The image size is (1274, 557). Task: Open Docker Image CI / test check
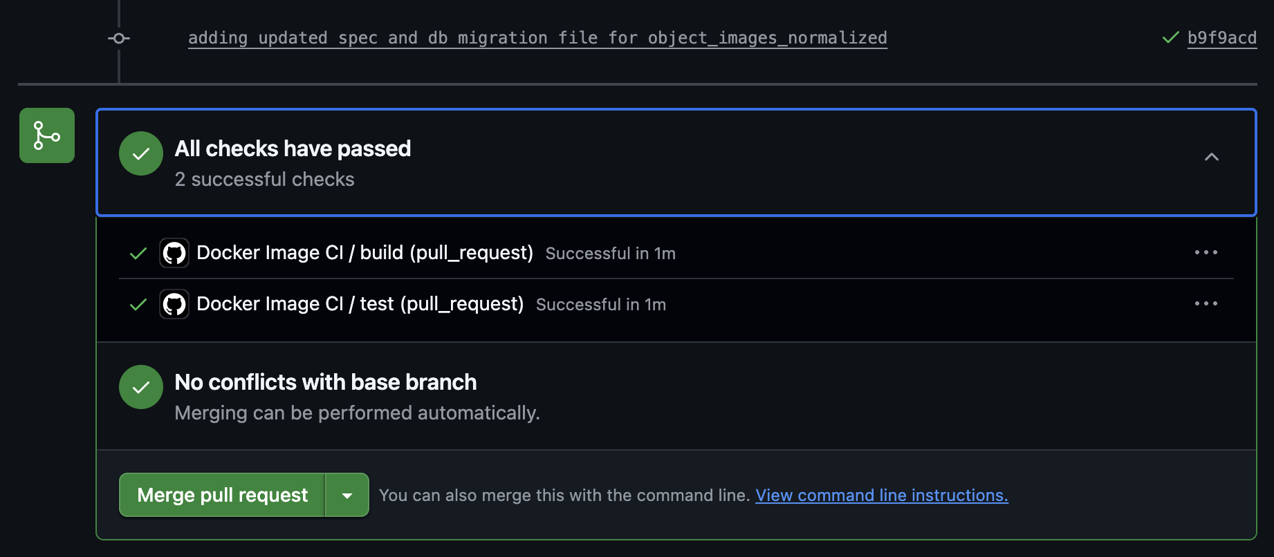point(360,304)
